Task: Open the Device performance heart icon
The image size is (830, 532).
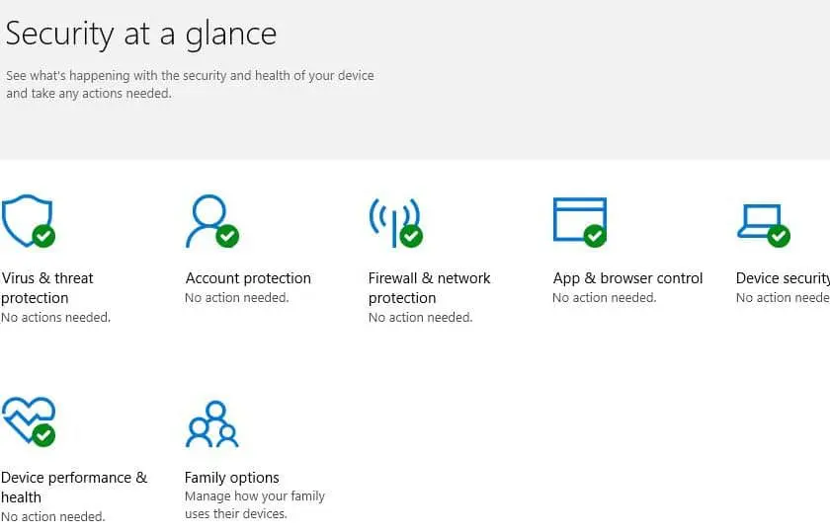Action: [29, 421]
